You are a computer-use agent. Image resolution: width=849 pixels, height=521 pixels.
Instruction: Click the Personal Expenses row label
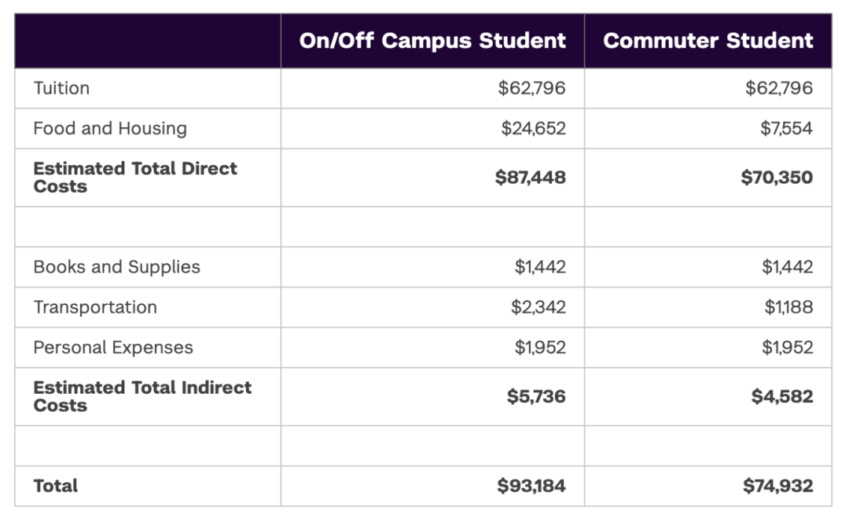click(113, 347)
